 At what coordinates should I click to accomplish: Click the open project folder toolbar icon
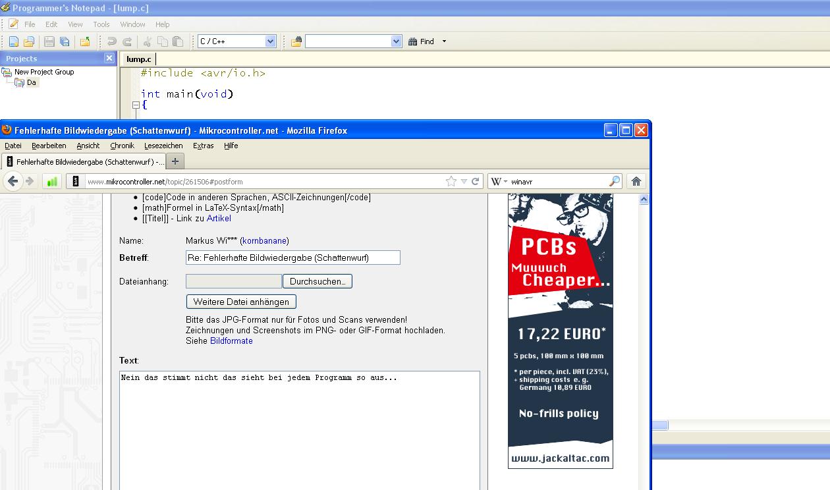(x=85, y=41)
